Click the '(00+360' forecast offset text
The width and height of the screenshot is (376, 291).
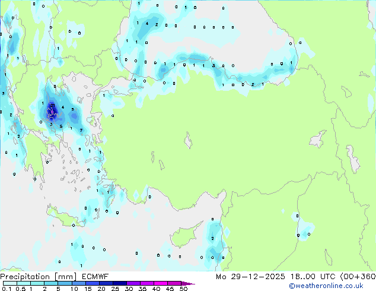point(358,277)
